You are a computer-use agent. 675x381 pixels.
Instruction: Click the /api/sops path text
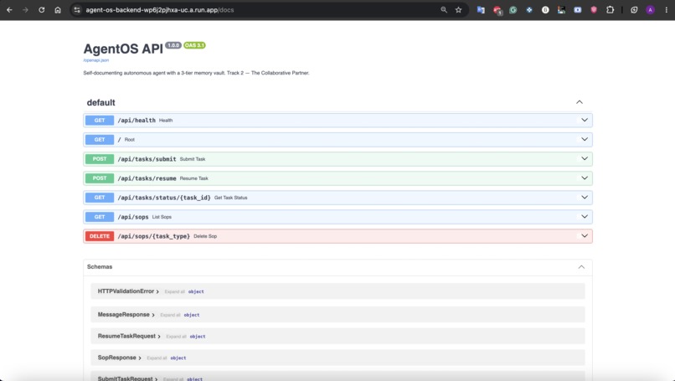(133, 217)
